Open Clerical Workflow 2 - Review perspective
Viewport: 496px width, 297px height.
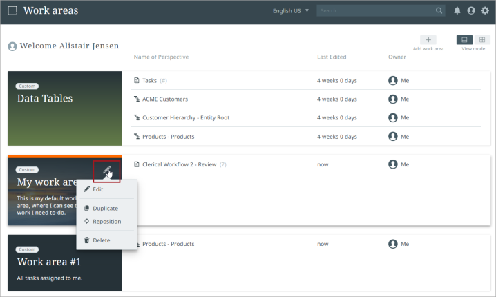(180, 164)
